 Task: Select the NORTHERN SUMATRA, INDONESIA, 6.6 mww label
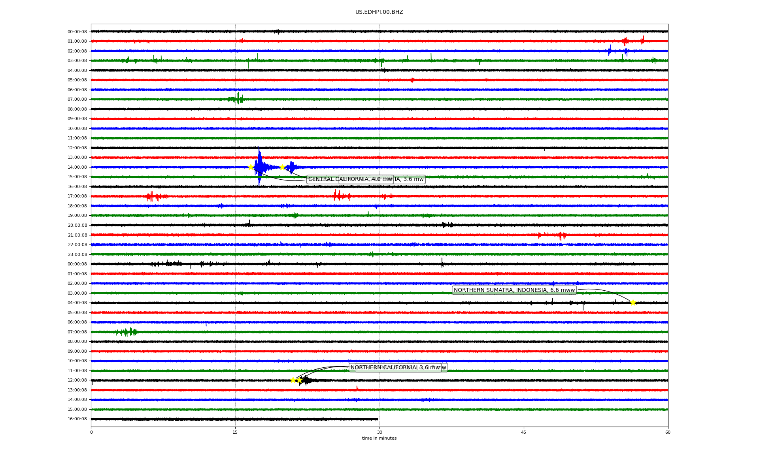(x=514, y=290)
